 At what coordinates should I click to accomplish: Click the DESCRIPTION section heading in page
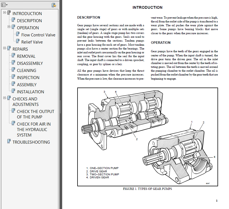[x=89, y=17]
